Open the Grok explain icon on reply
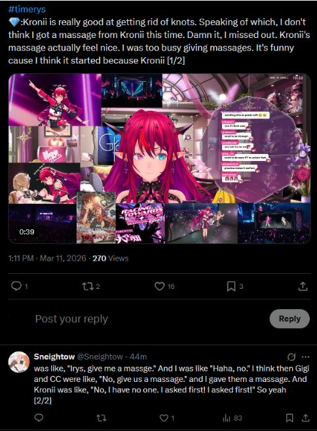Image resolution: width=317 pixels, height=431 pixels. pyautogui.click(x=291, y=357)
